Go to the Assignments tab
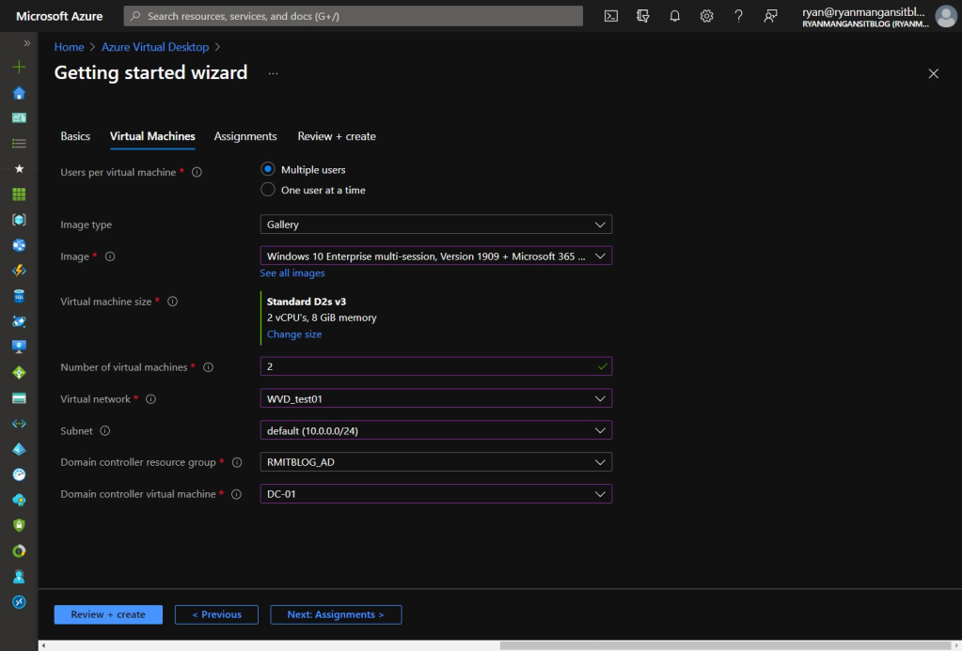Viewport: 962px width, 651px height. pos(245,136)
